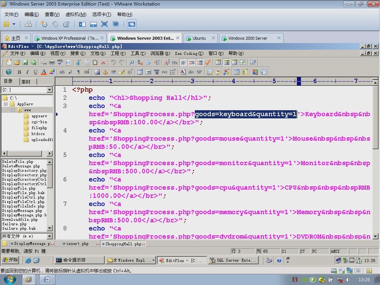Image resolution: width=380 pixels, height=285 pixels.
Task: Select DeleteFile.php in file list
Action: [x=18, y=162]
